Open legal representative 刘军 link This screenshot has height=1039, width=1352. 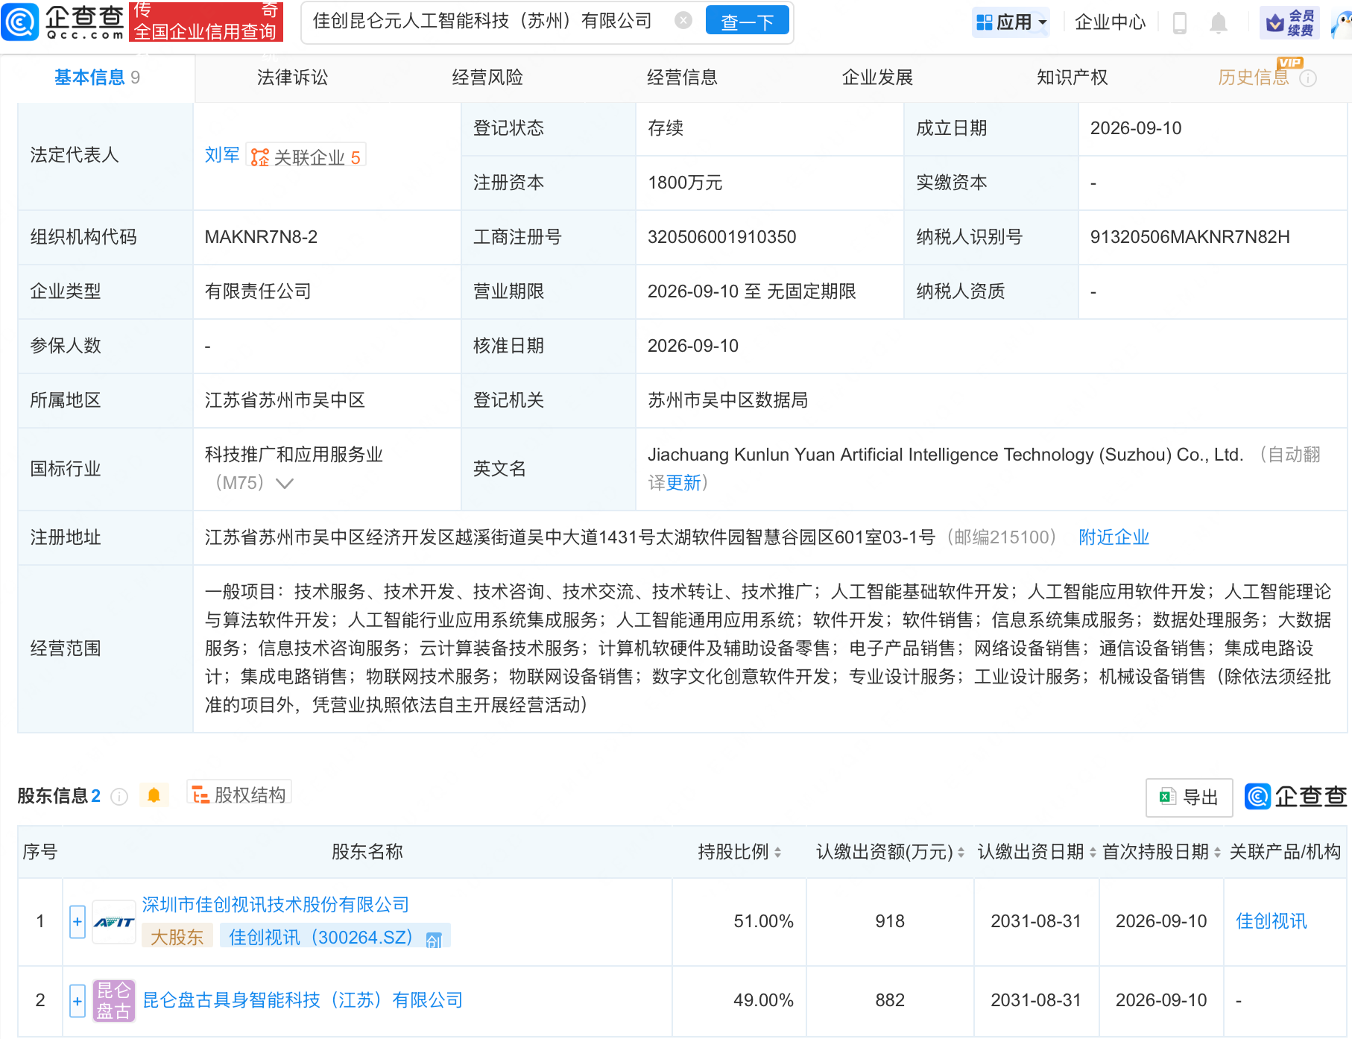pos(222,155)
